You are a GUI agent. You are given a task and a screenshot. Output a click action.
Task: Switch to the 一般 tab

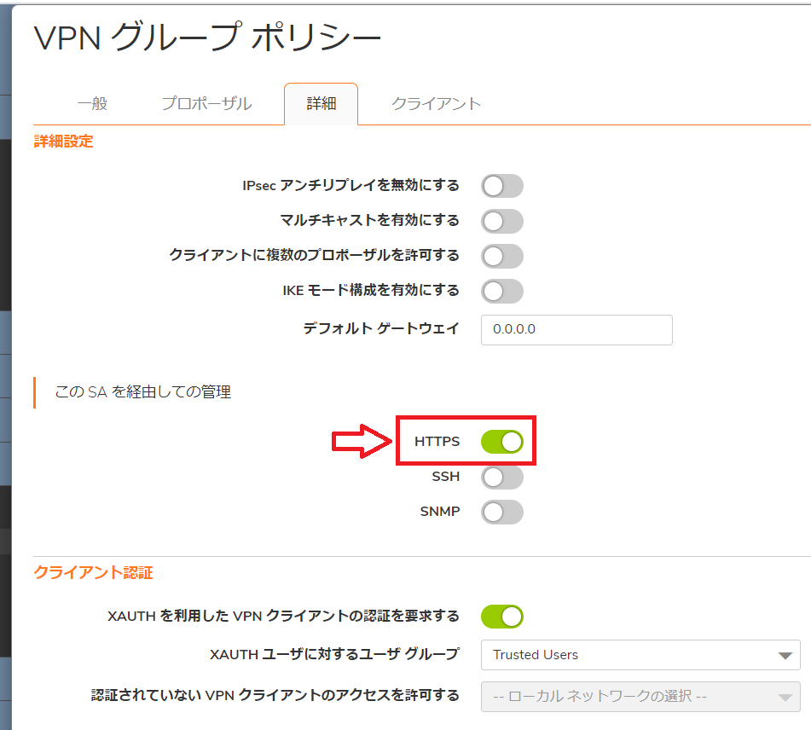[93, 103]
